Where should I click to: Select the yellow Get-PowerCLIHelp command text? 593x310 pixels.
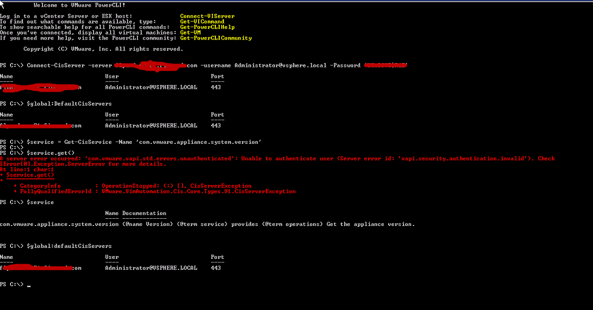(207, 27)
